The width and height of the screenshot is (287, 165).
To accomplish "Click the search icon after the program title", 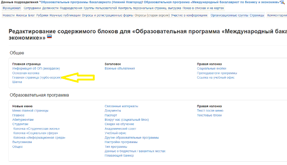I will click(x=283, y=2).
